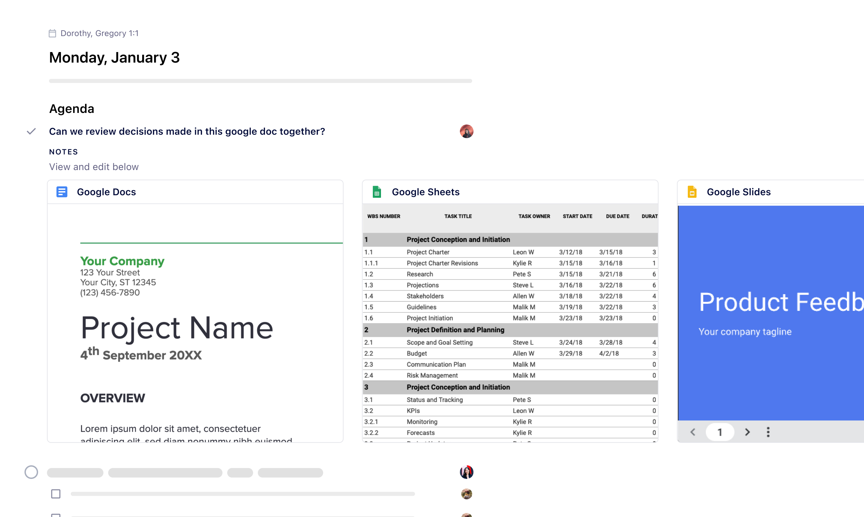
Task: Click the Project Definition and Planning section row
Action: tap(510, 330)
